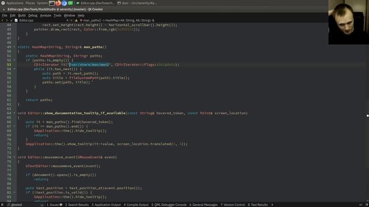
Task: Launch the Chromium browser from the top panel
Action: pos(64,3)
